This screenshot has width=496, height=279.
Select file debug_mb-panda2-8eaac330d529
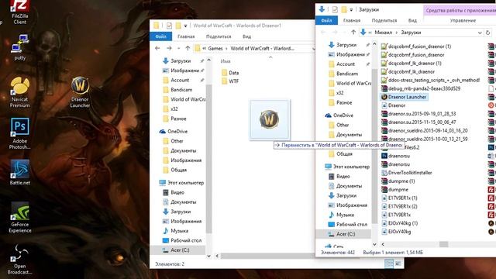pos(421,88)
